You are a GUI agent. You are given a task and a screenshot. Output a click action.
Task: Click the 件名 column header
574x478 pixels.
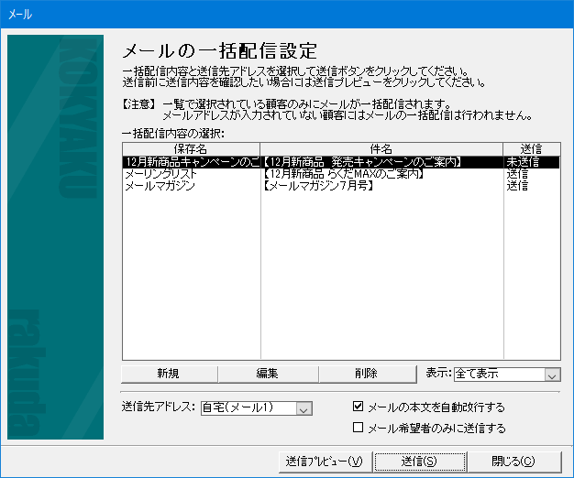click(381, 148)
